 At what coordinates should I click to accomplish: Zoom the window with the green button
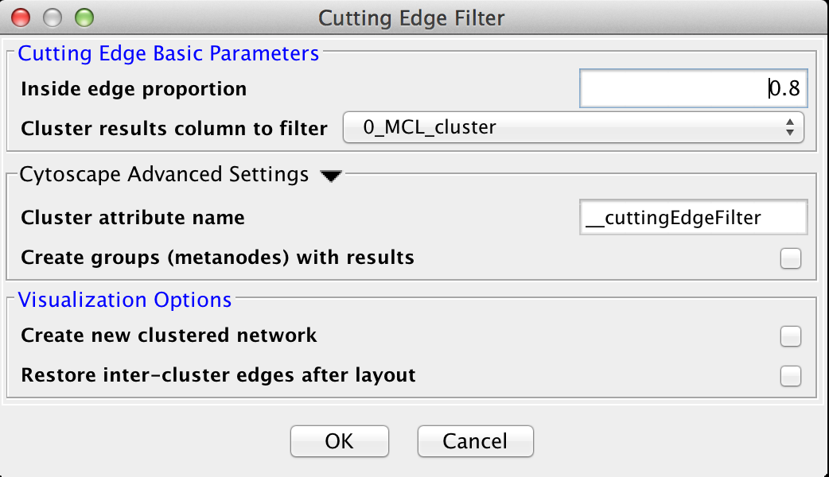[x=84, y=17]
